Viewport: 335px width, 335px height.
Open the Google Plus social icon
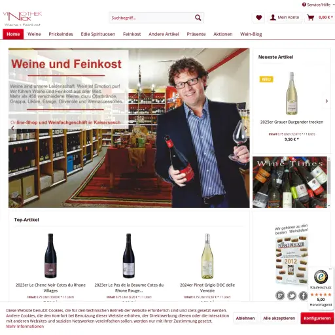[280, 296]
